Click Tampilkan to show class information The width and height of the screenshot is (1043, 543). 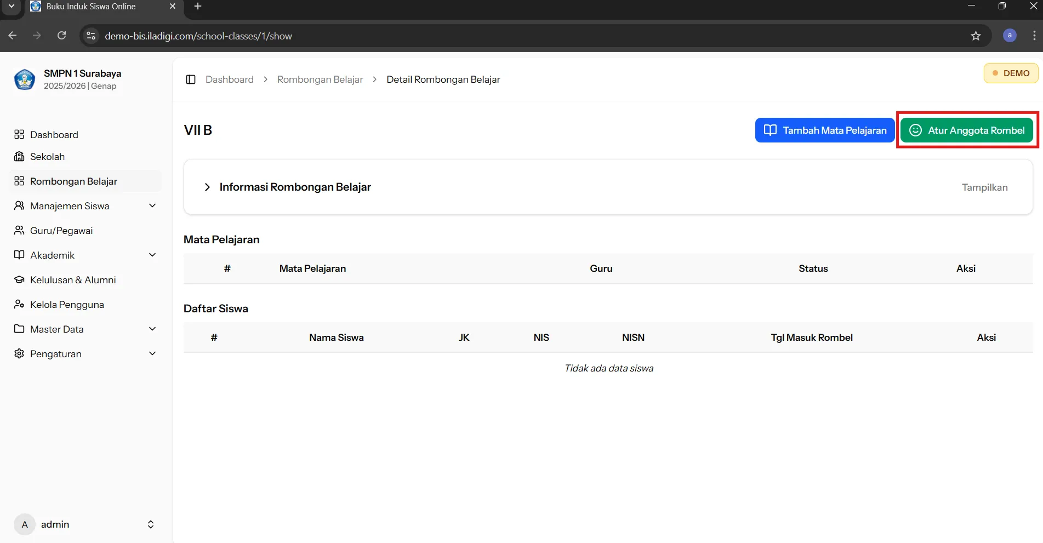point(984,187)
